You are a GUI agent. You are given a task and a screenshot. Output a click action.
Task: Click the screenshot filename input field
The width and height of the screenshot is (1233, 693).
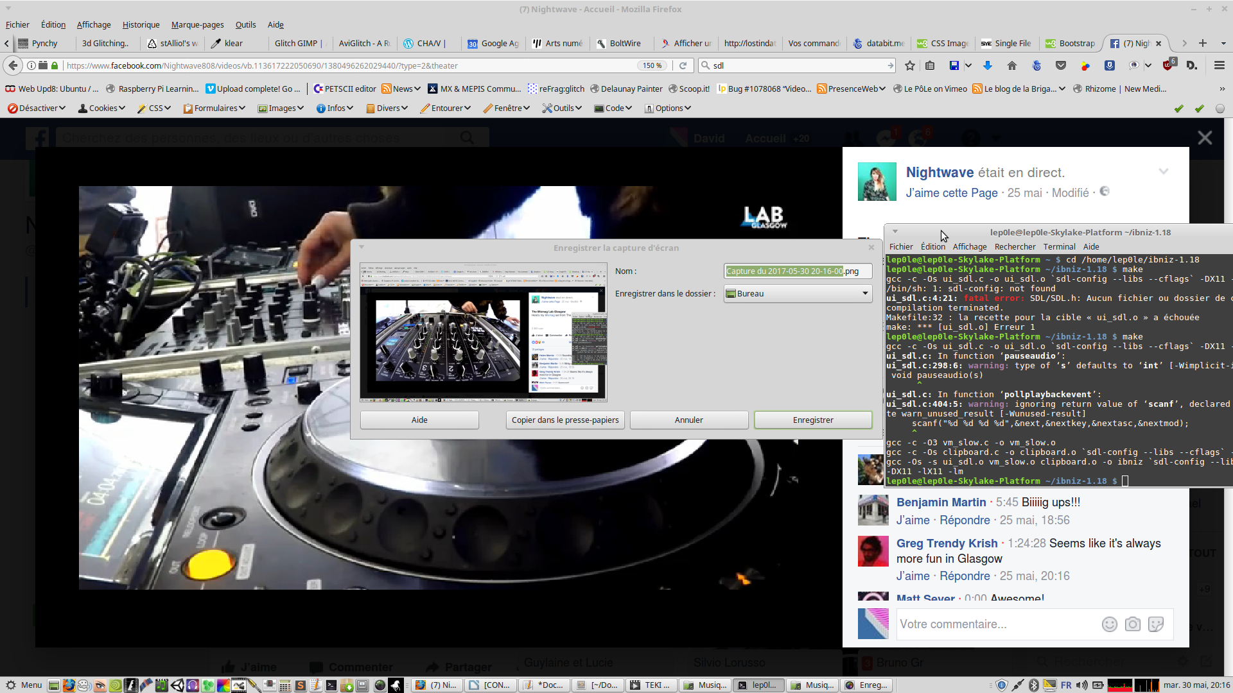point(798,271)
